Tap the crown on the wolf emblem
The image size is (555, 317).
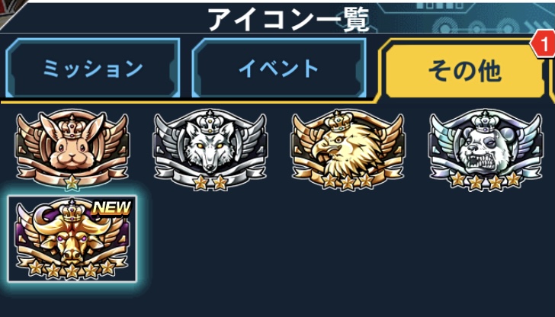[x=210, y=121]
